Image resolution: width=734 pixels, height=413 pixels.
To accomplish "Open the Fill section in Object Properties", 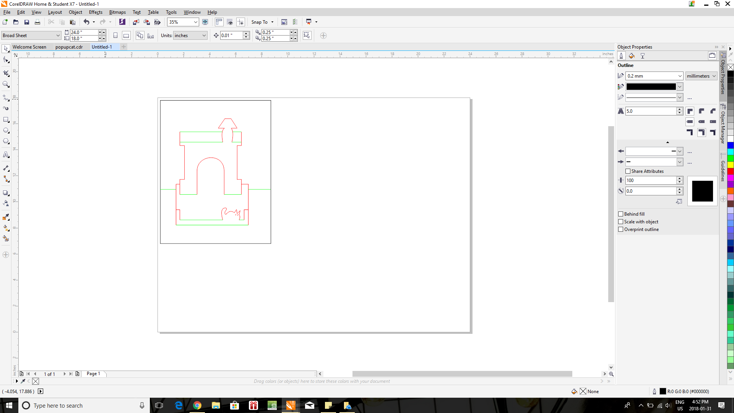I will click(632, 56).
